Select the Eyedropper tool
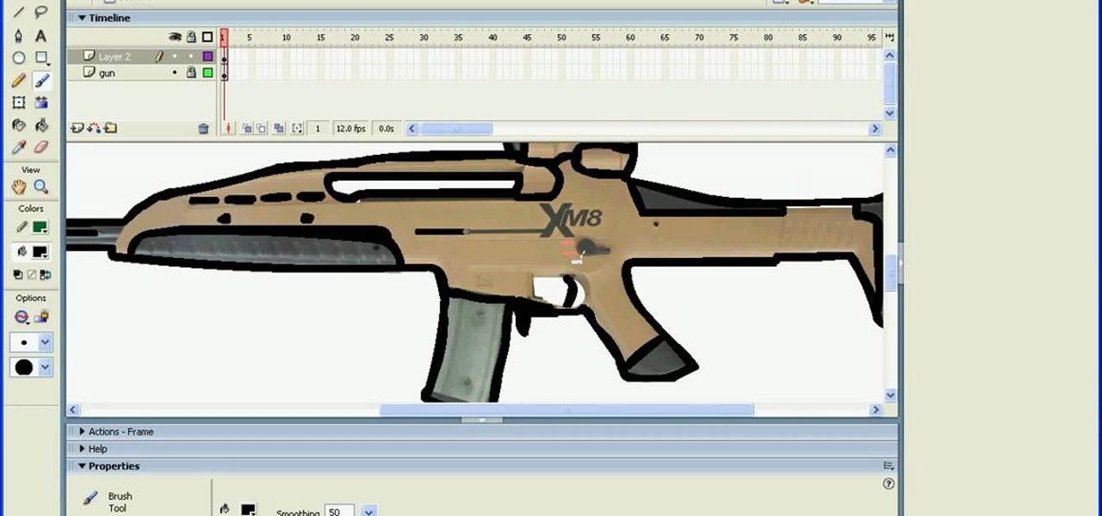The width and height of the screenshot is (1102, 516). (19, 146)
